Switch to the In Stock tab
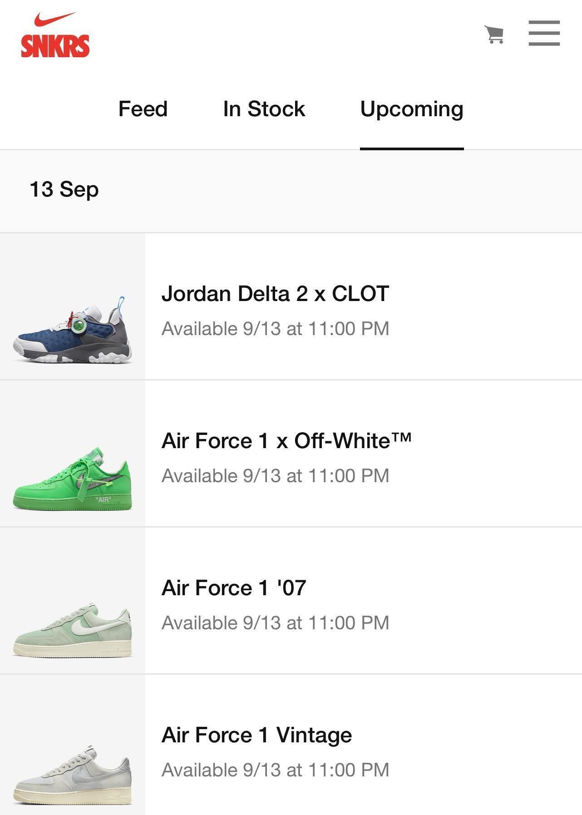Image resolution: width=582 pixels, height=815 pixels. [264, 109]
